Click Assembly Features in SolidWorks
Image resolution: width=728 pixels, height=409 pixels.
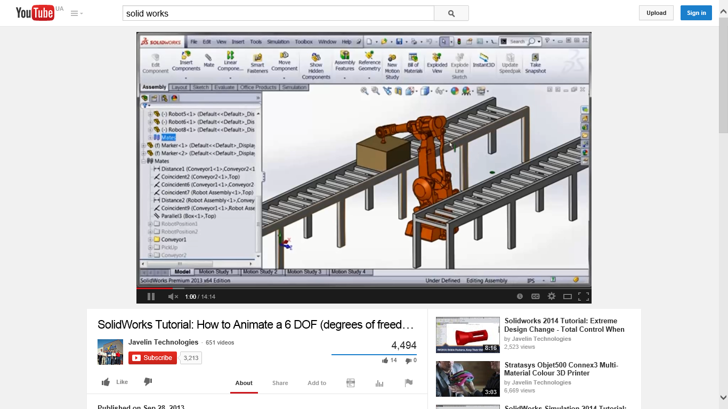click(x=345, y=61)
